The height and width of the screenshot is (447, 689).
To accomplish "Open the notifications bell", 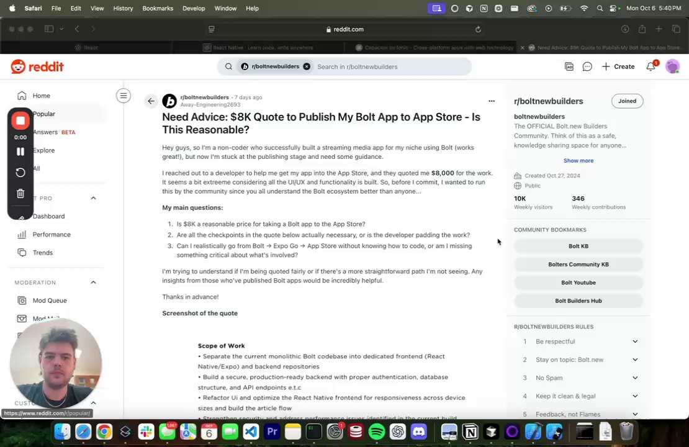I will [651, 66].
